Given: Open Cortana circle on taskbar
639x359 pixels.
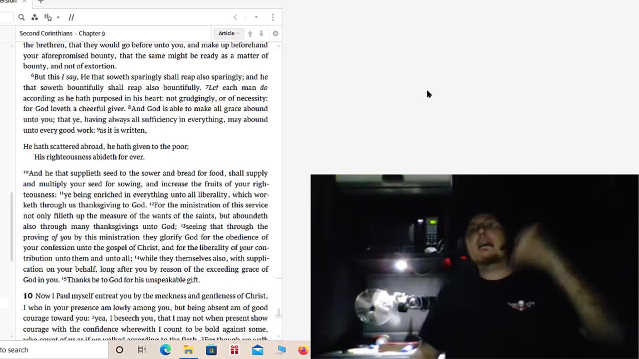Looking at the screenshot, I should coord(119,350).
